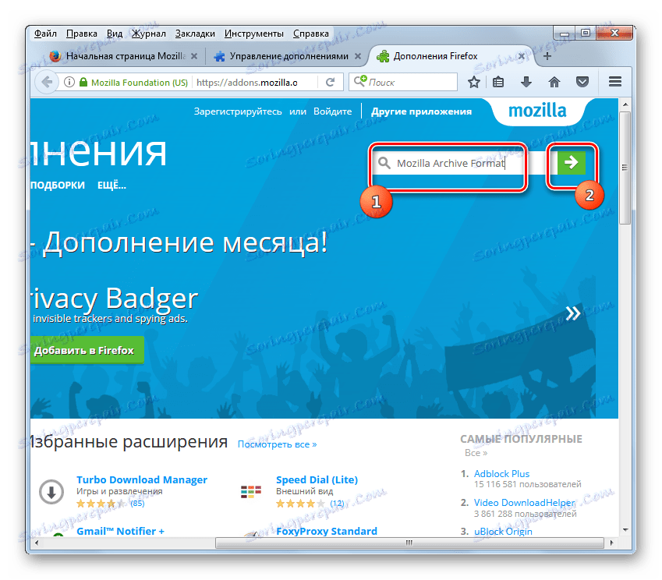Image resolution: width=662 pixels, height=580 pixels.
Task: Close the Управление дополнениями tab
Action: (x=358, y=56)
